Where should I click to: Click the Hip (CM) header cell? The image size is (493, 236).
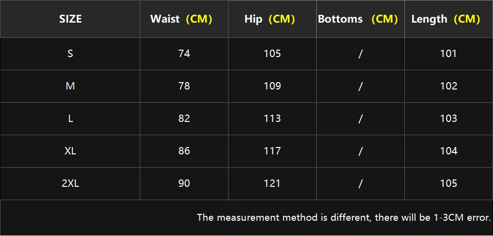point(272,19)
